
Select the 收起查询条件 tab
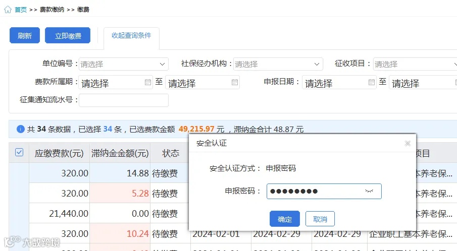131,35
